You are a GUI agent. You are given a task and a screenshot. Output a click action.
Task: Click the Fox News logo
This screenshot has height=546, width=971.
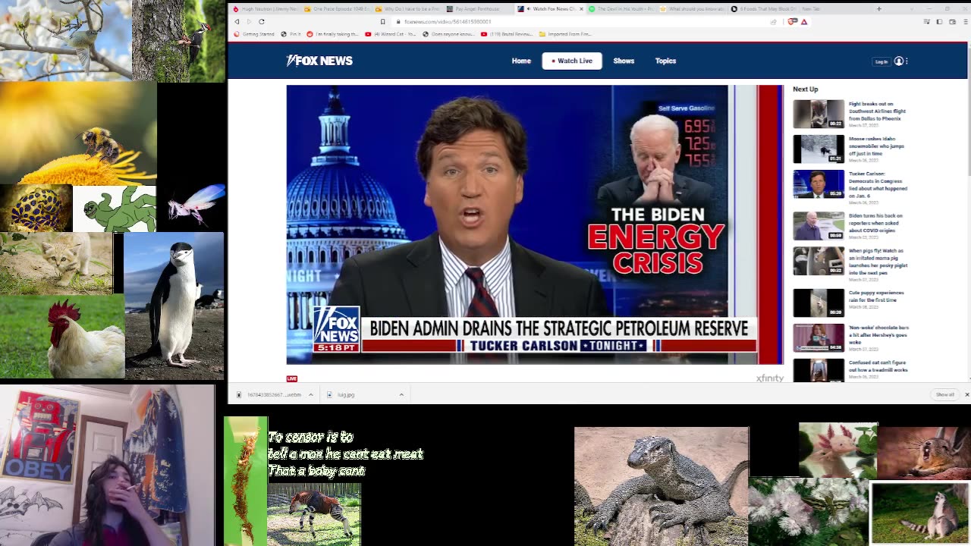(x=319, y=61)
